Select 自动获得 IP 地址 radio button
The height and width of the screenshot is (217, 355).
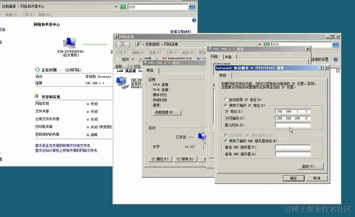click(226, 99)
